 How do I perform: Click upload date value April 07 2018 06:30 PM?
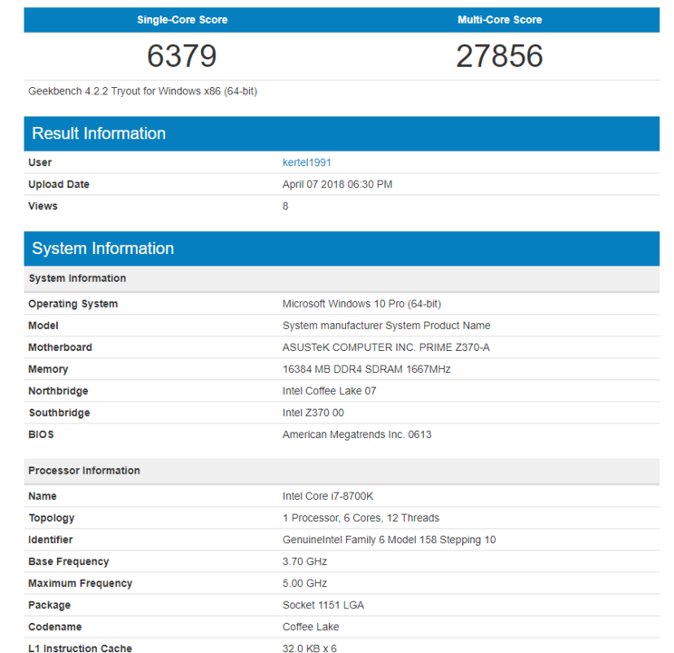337,184
